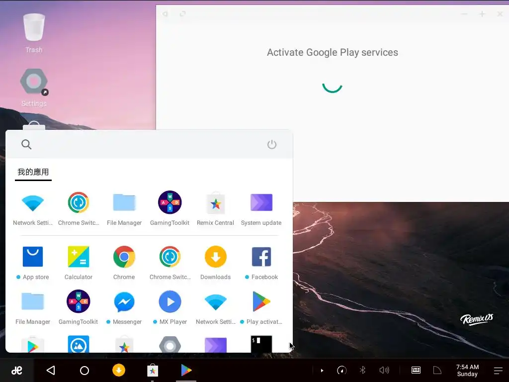Open the notification panel menu icon
This screenshot has height=382, width=509.
tap(498, 370)
